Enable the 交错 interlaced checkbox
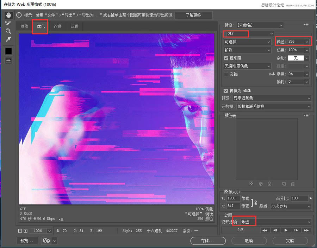317x248 pixels. coord(225,74)
